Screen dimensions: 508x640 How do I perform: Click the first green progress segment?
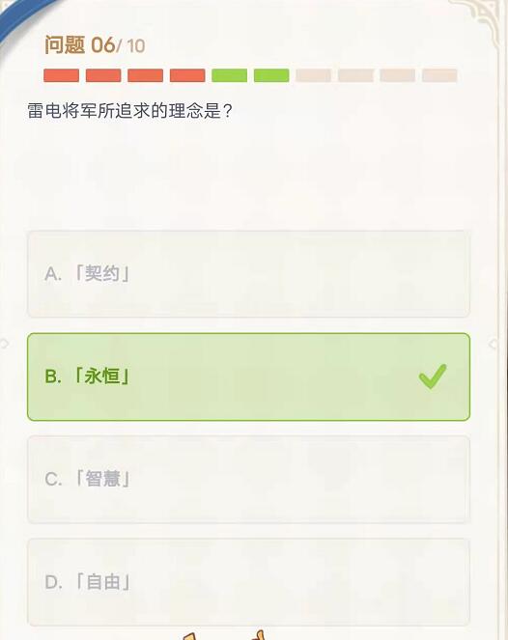[x=230, y=75]
